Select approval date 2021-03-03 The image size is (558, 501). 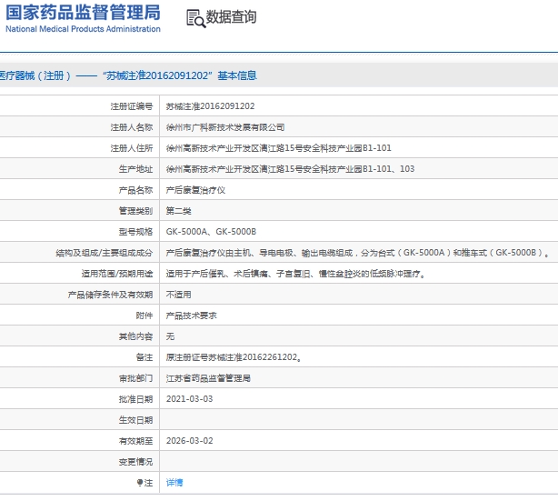(189, 399)
